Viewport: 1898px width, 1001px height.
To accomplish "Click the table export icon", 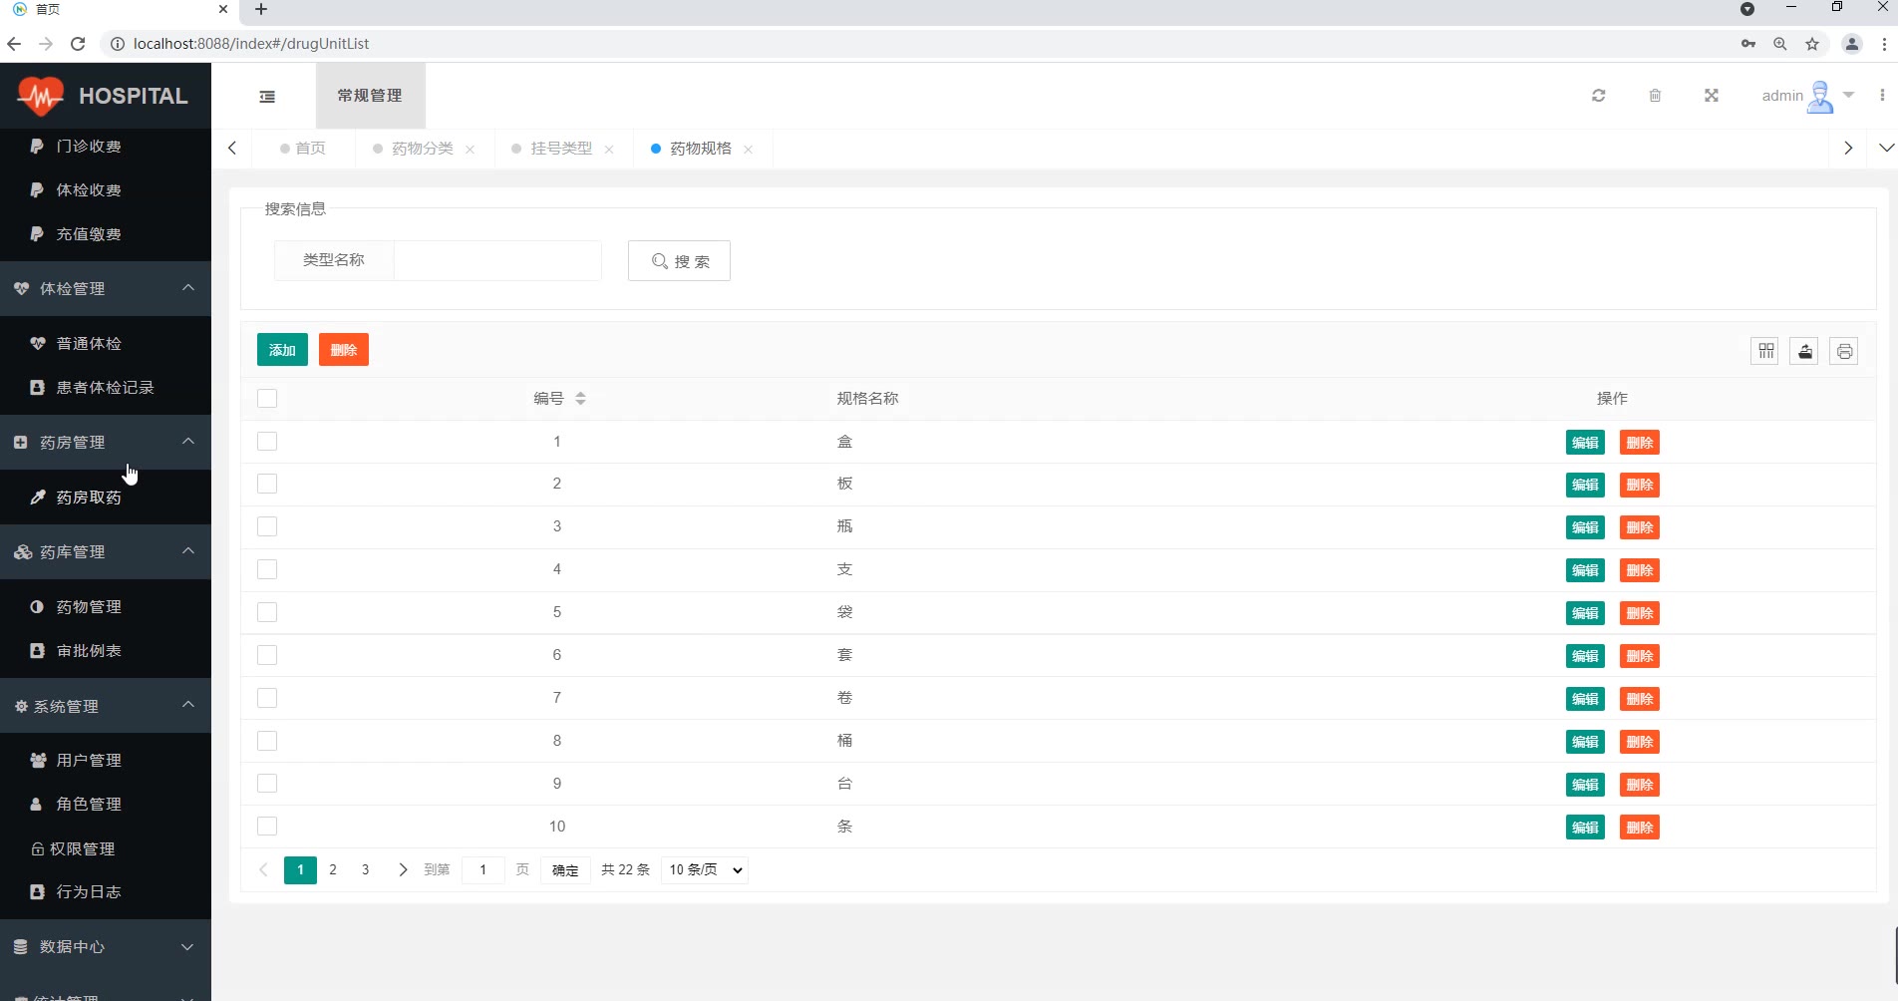I will (1805, 351).
